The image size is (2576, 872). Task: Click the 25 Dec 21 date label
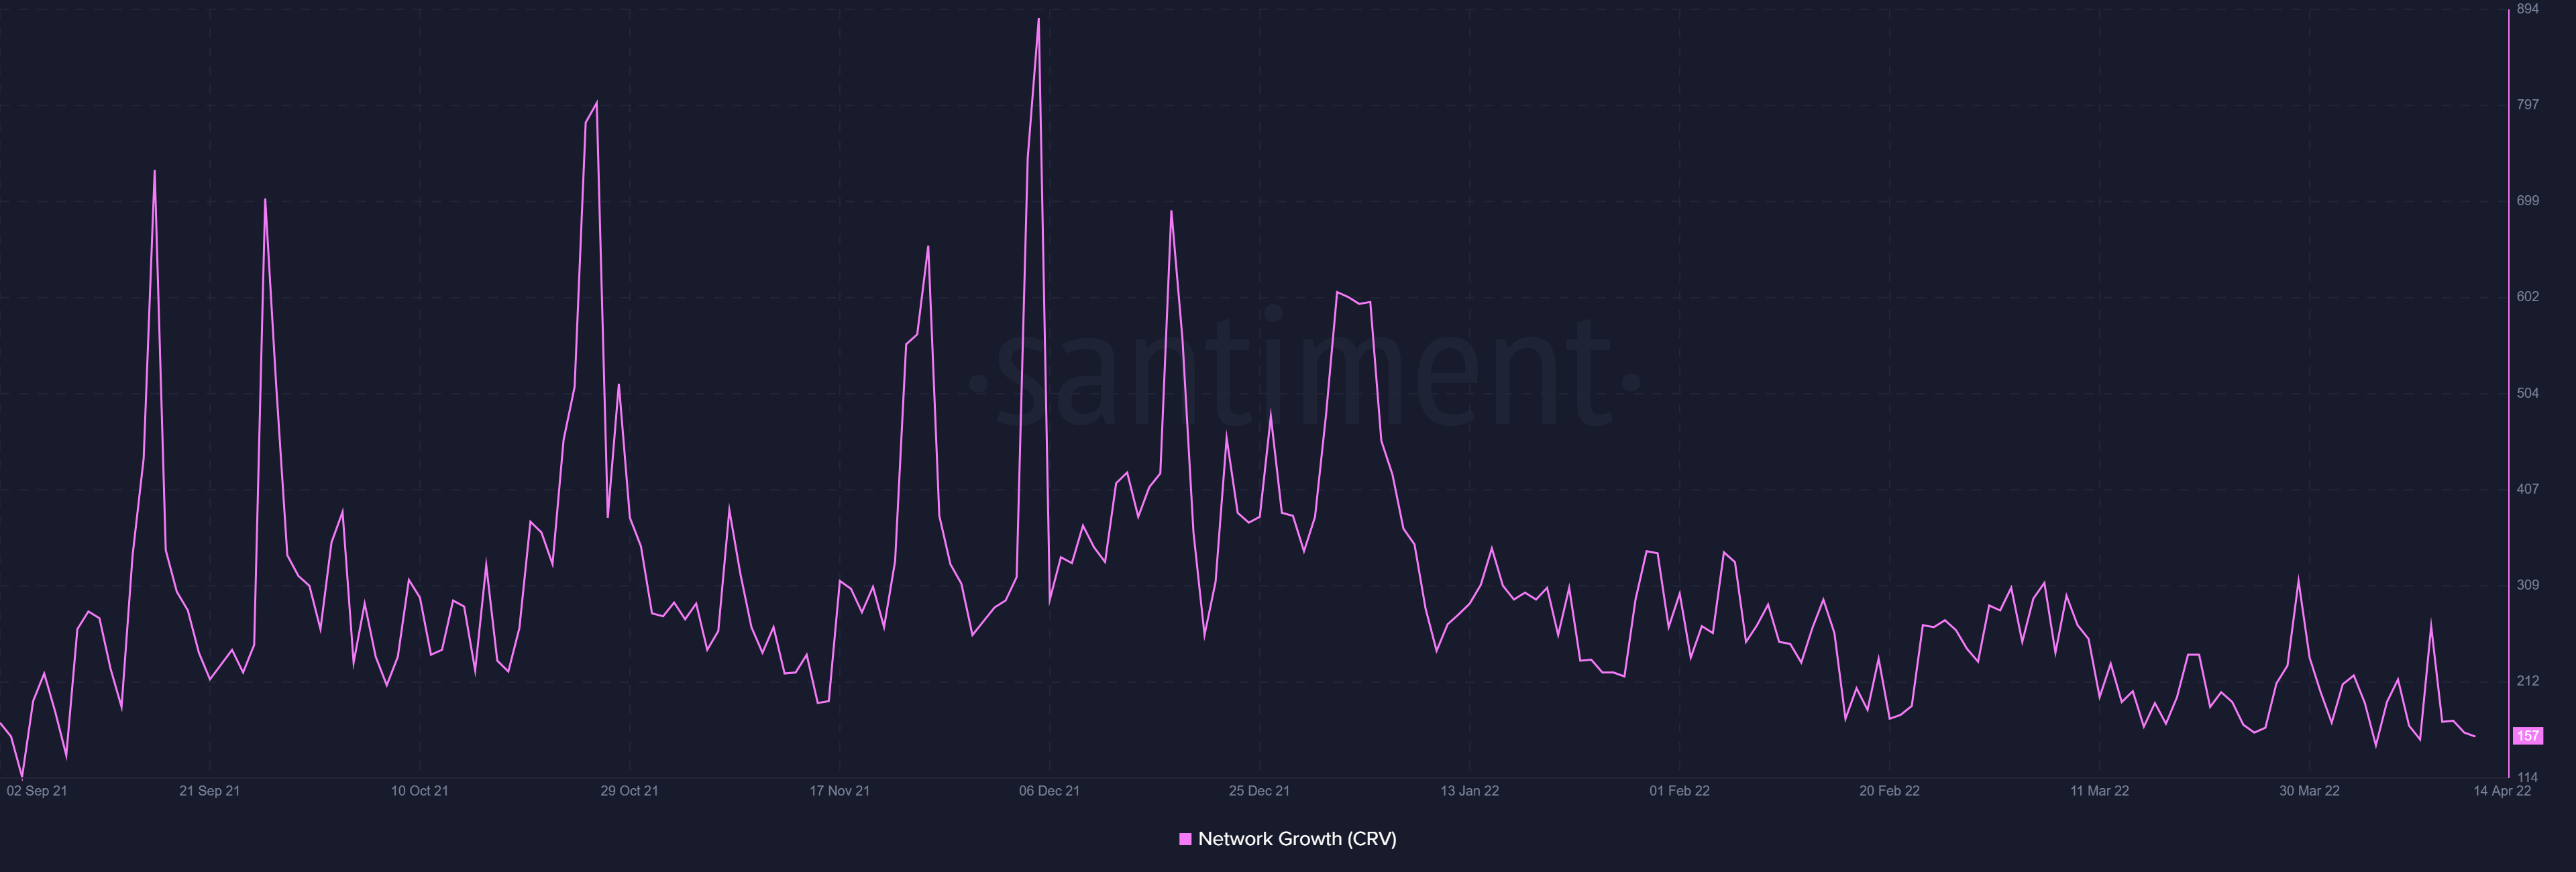tap(1259, 791)
